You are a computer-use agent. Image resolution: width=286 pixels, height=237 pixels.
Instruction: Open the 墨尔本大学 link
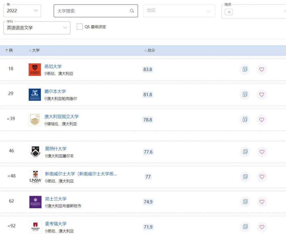55,91
